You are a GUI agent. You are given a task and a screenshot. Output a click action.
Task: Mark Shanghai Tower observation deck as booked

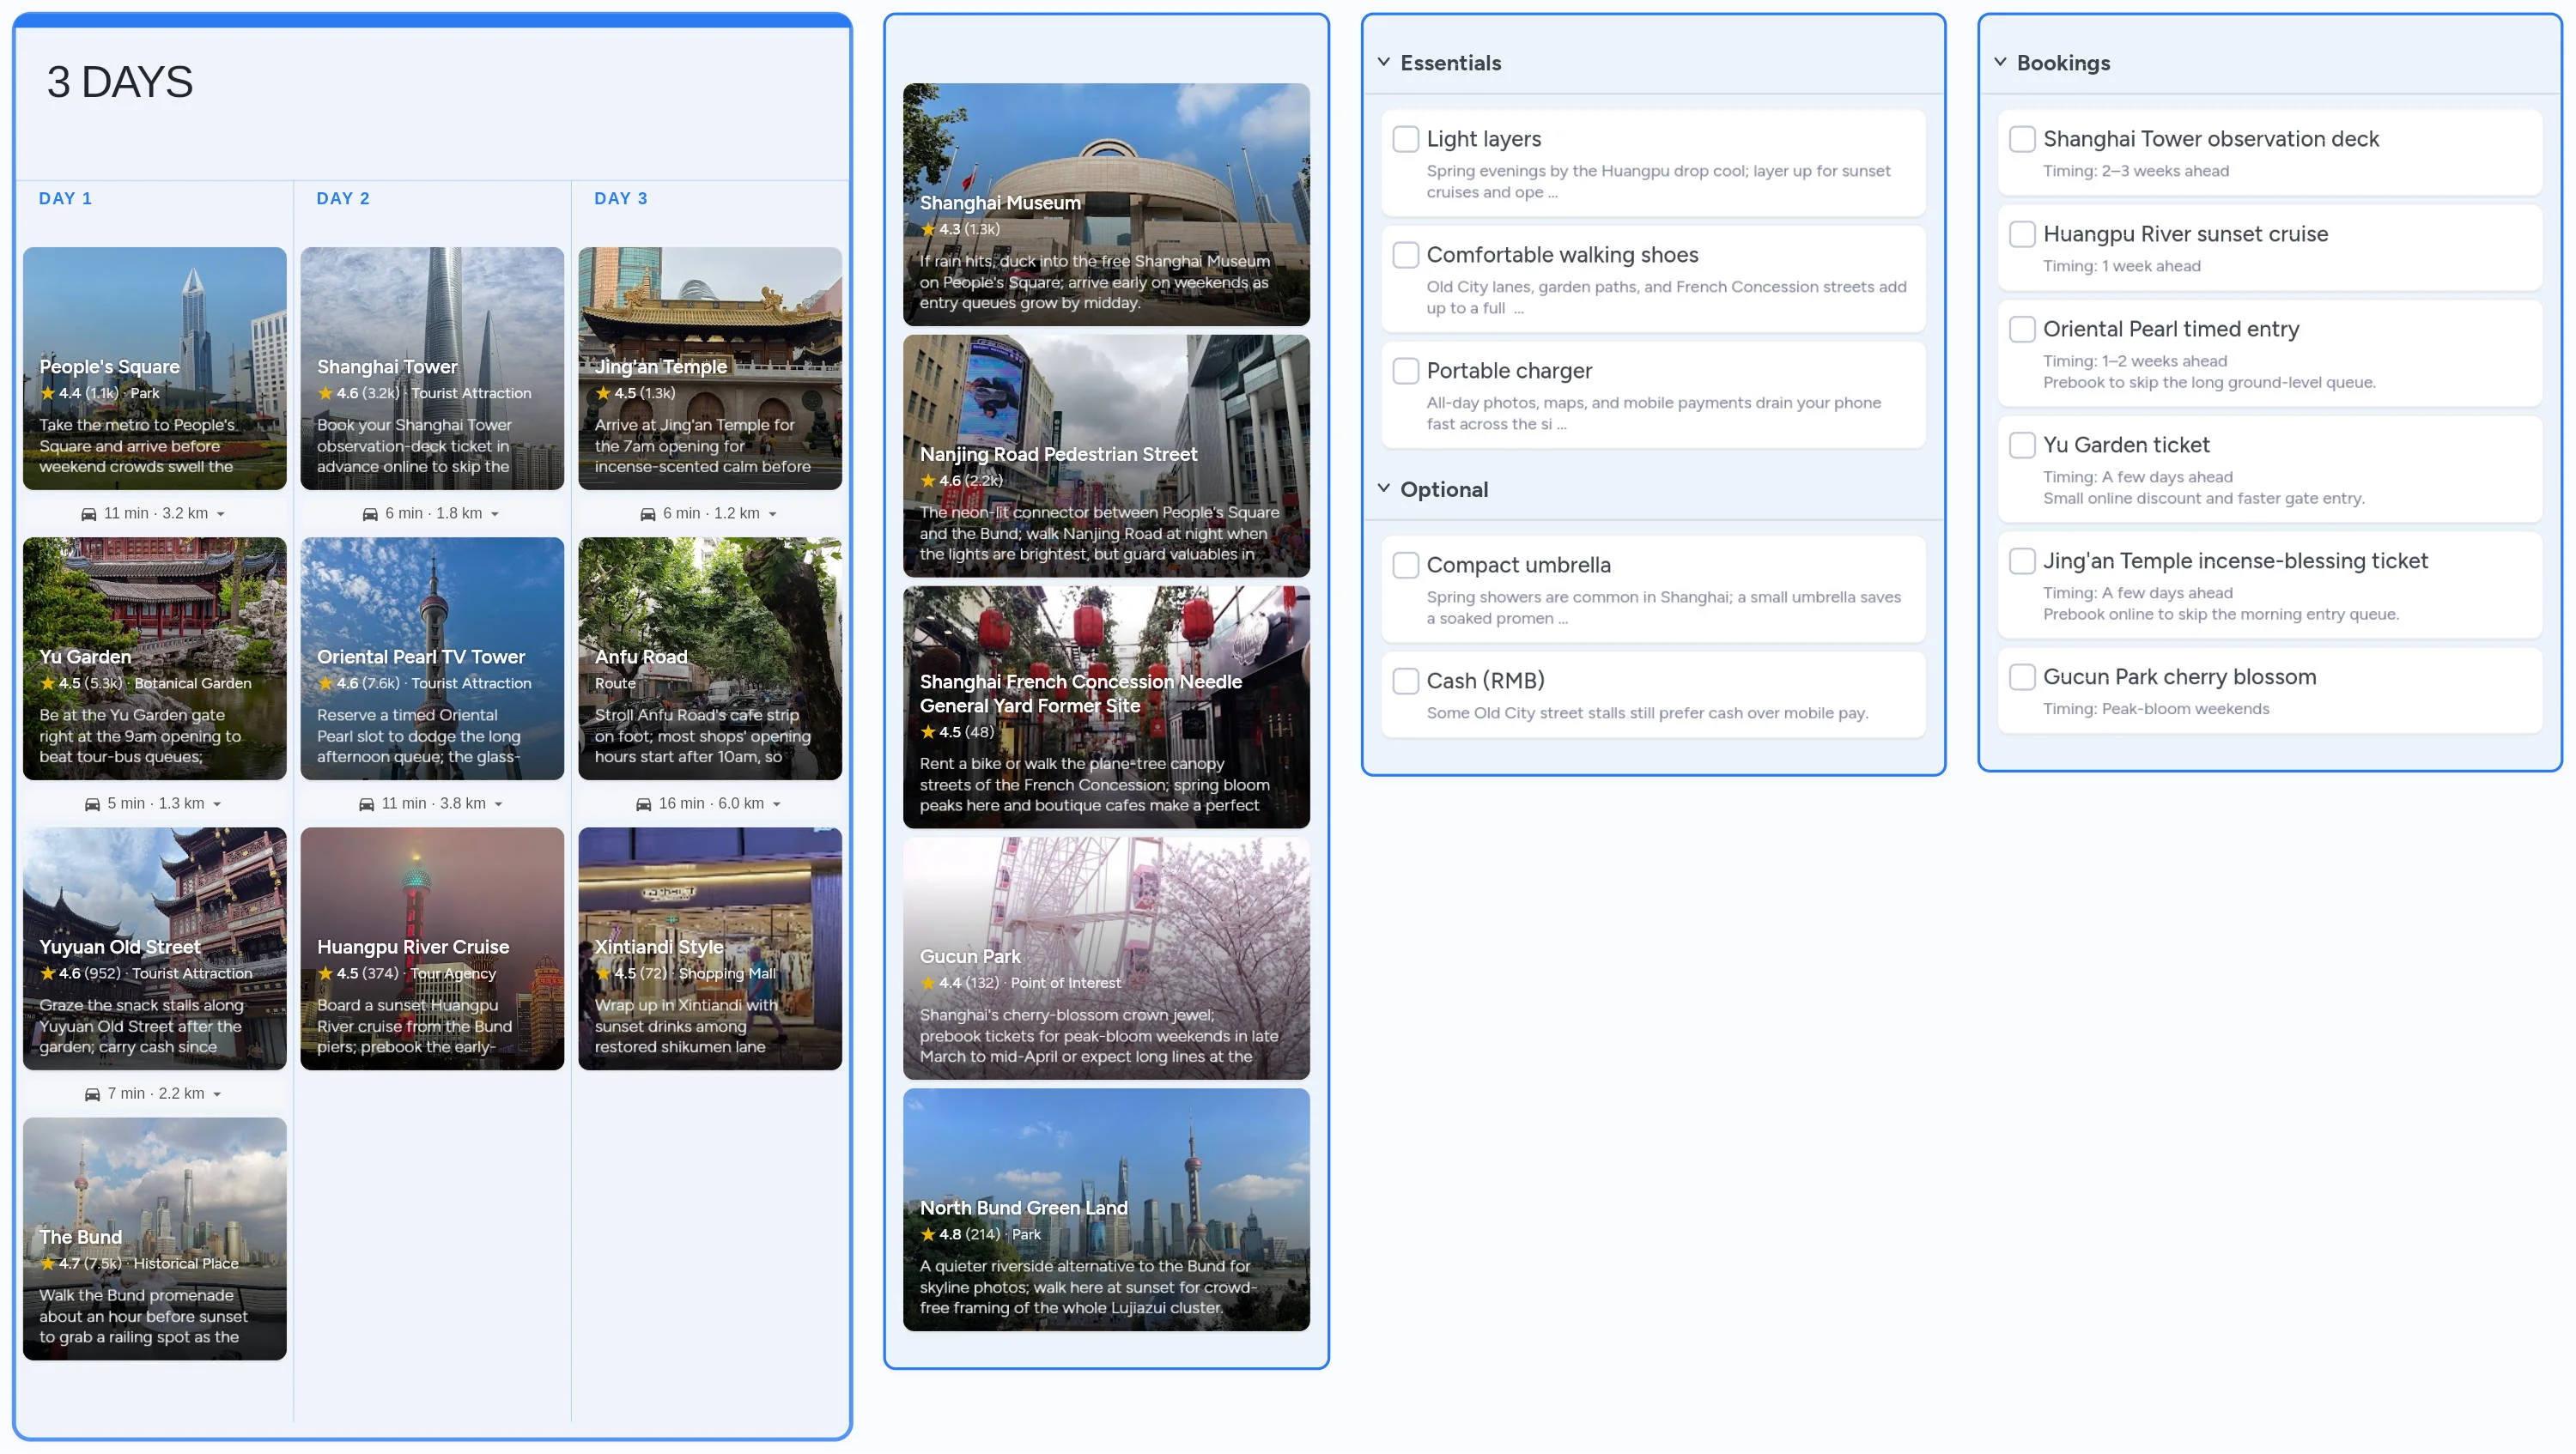(2022, 139)
